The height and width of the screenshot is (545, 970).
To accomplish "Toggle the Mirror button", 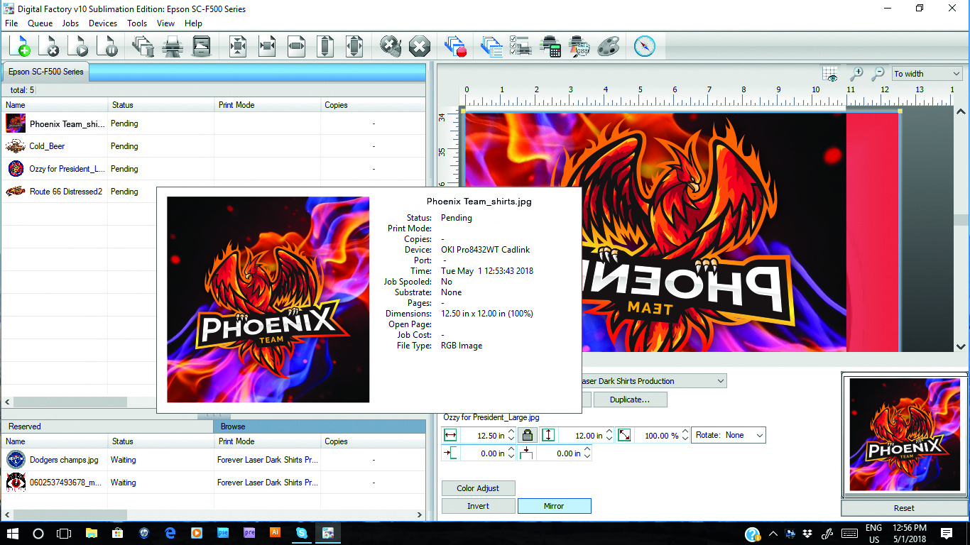I will pyautogui.click(x=554, y=506).
